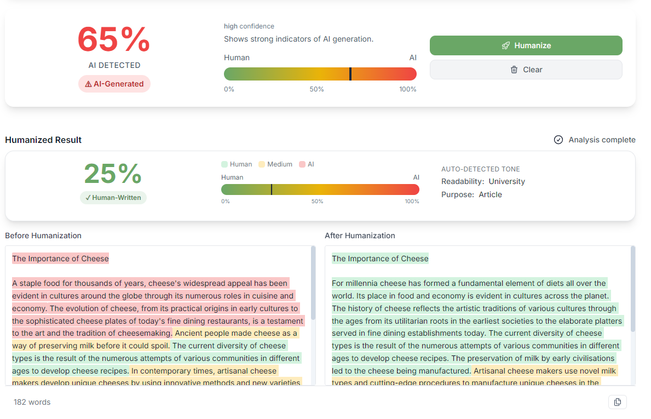Click the 25% humanized score
This screenshot has height=419, width=651.
coord(113,174)
